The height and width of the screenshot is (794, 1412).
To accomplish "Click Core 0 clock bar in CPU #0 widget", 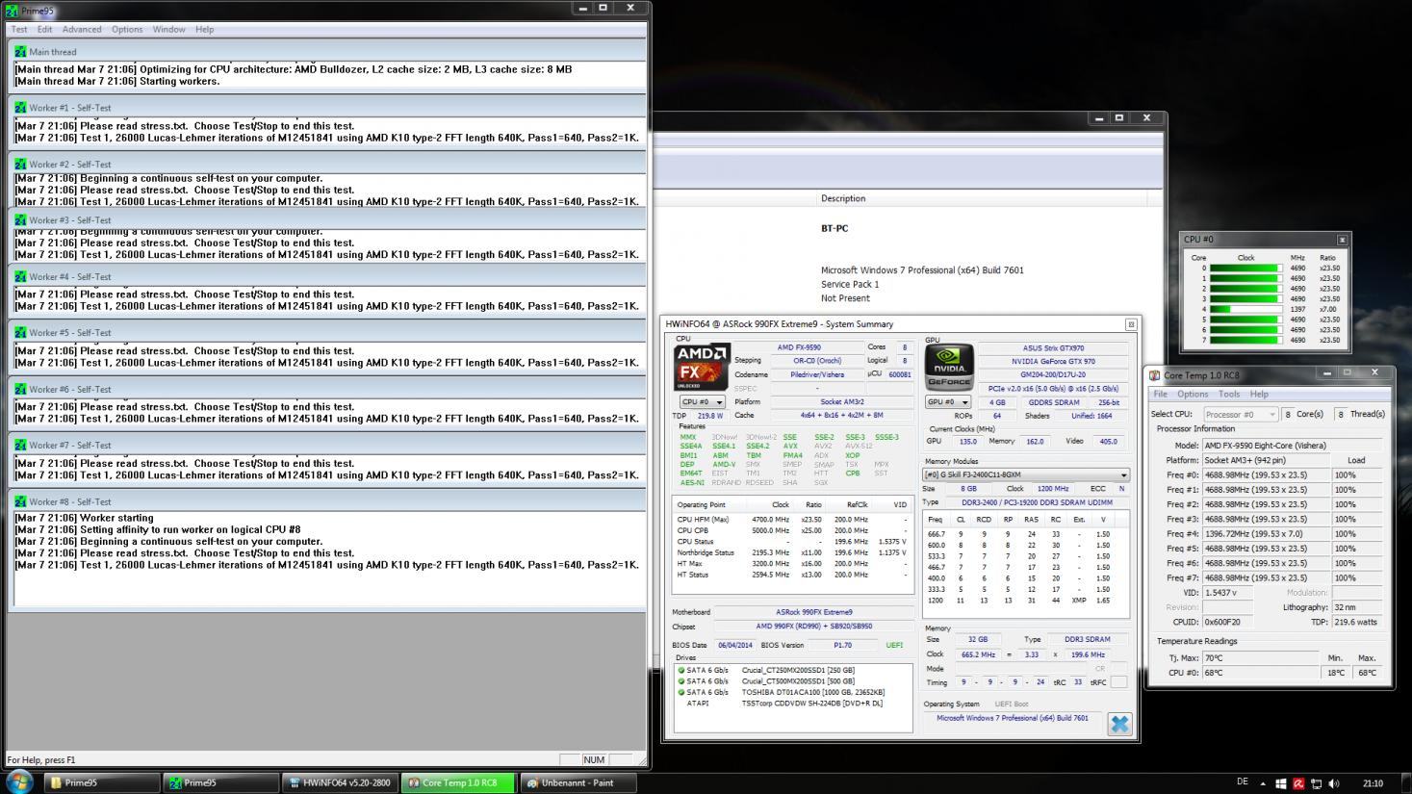I will point(1245,269).
